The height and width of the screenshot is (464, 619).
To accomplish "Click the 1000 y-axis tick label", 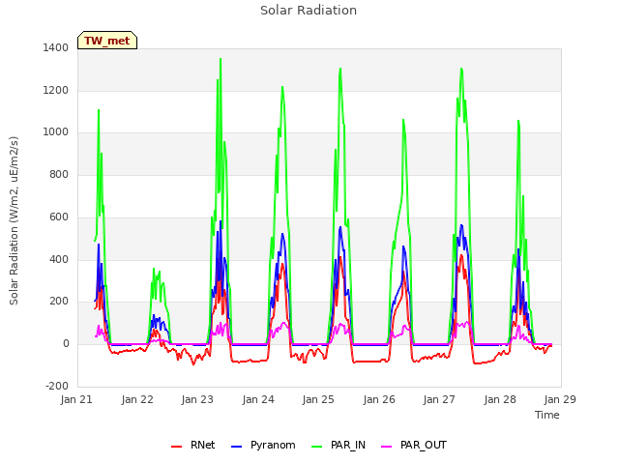I will click(x=56, y=132).
